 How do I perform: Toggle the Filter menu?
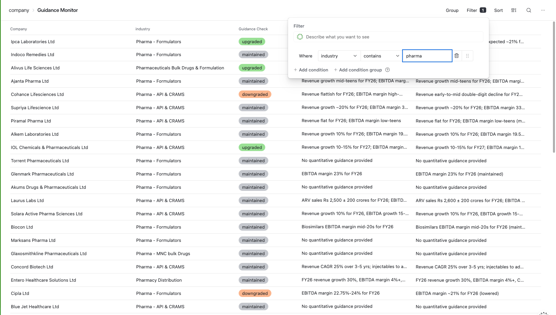click(476, 10)
